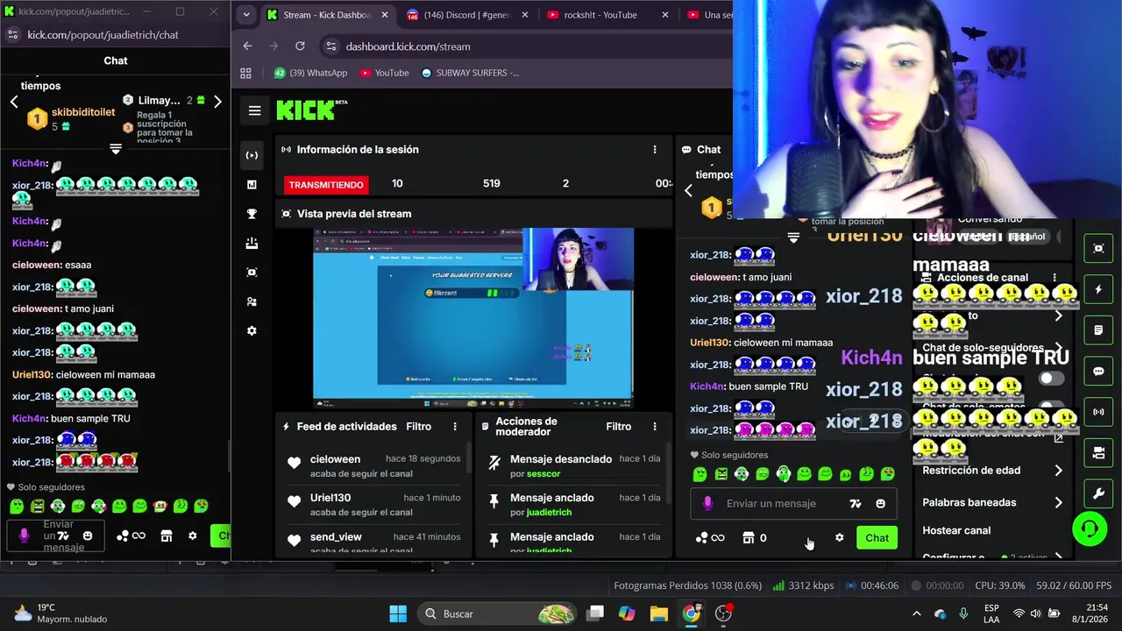
Task: Click the lightning bolt quick actions icon
Action: (x=1098, y=289)
